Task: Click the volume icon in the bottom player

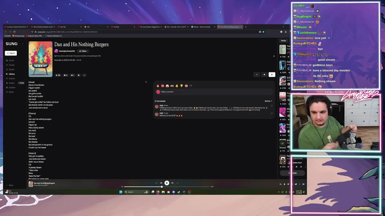Action: [303, 184]
